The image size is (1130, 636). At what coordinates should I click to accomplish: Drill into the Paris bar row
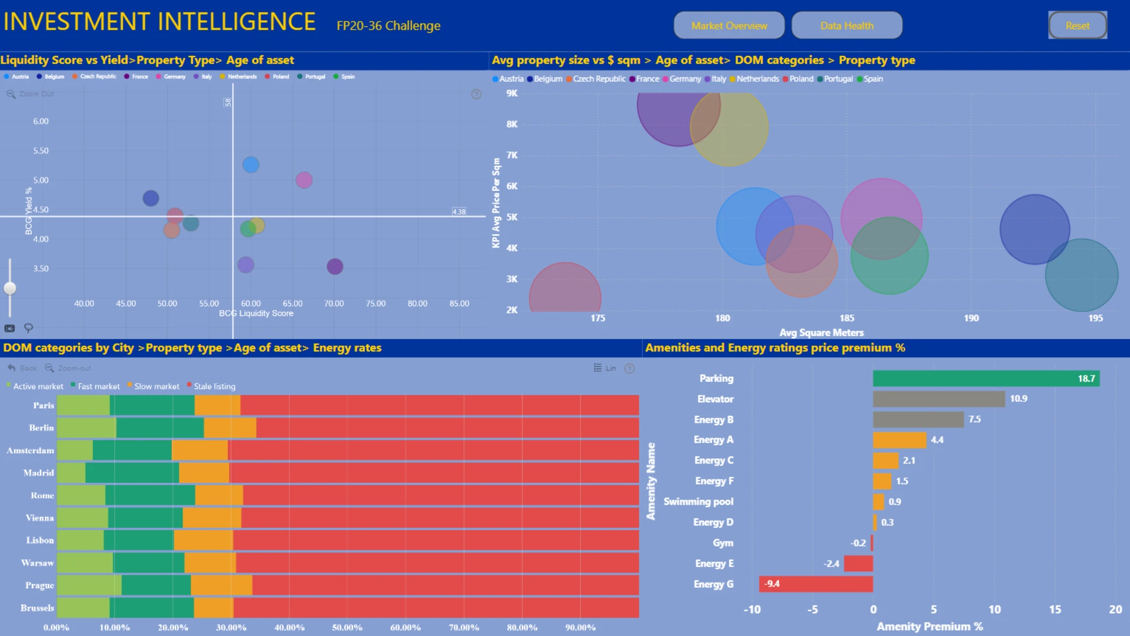[x=347, y=405]
